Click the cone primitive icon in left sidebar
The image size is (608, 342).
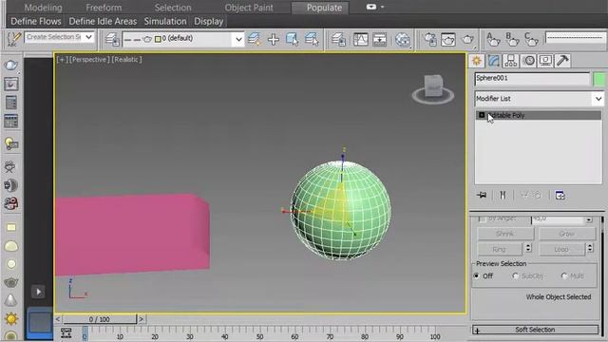tap(10, 300)
